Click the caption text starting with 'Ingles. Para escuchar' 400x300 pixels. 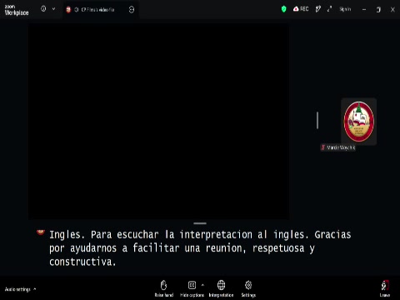[x=200, y=248]
